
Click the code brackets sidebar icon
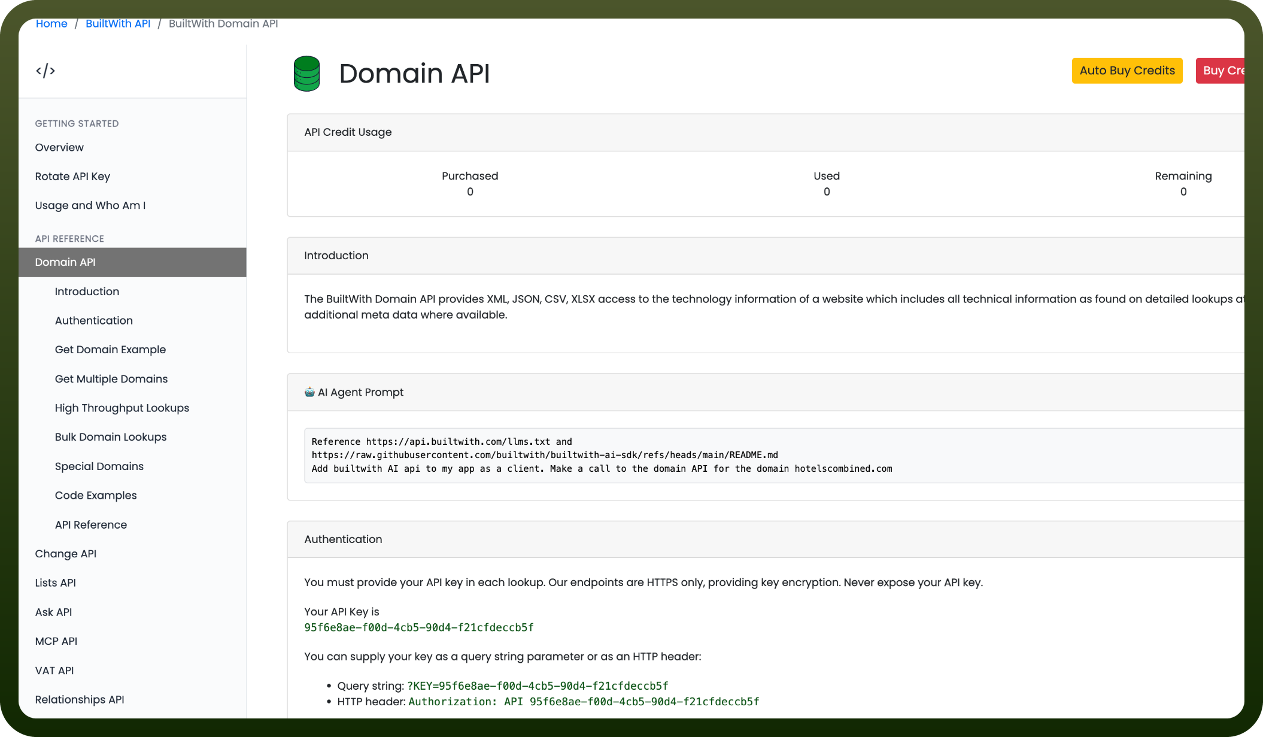(x=45, y=71)
